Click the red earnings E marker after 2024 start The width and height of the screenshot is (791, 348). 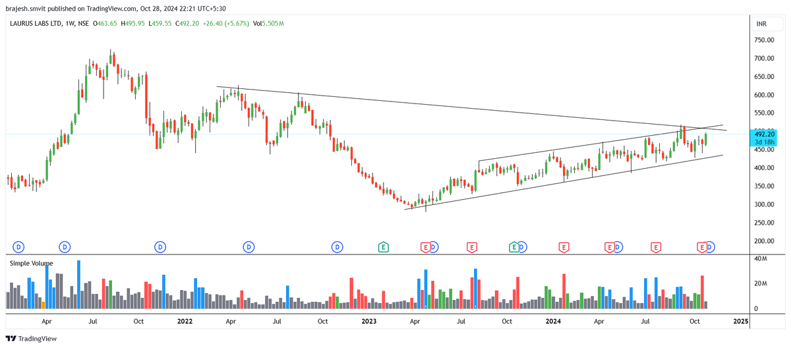click(564, 247)
